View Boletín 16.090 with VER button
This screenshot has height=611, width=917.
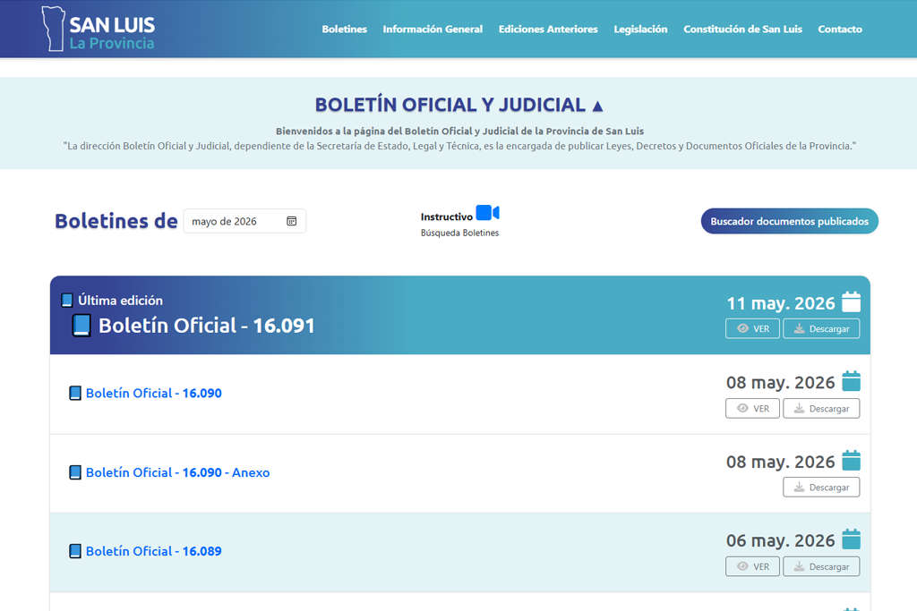pos(752,408)
